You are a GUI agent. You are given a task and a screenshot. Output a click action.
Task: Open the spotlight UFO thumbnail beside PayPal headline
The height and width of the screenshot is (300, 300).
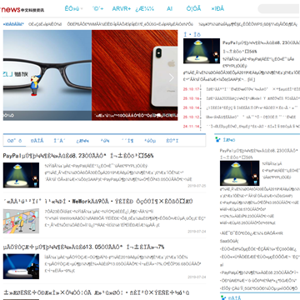202,51
